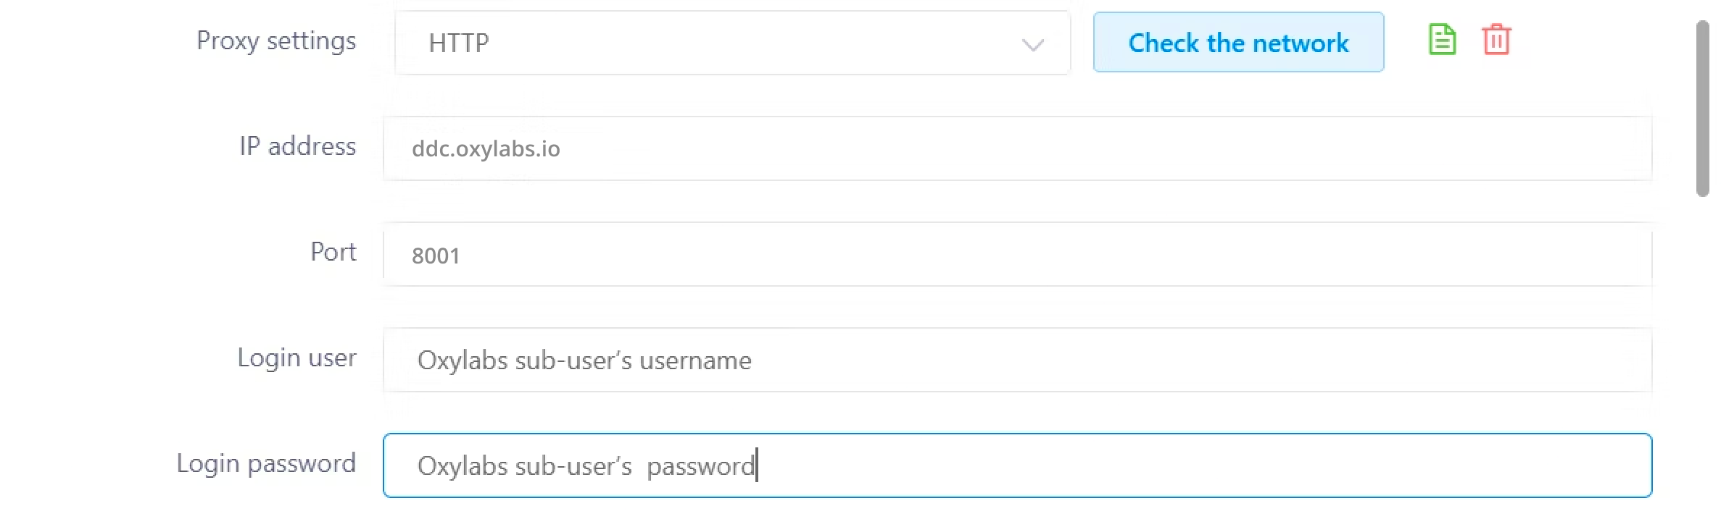
Task: Click the ddc.oxylabs.io host text
Action: click(x=486, y=148)
